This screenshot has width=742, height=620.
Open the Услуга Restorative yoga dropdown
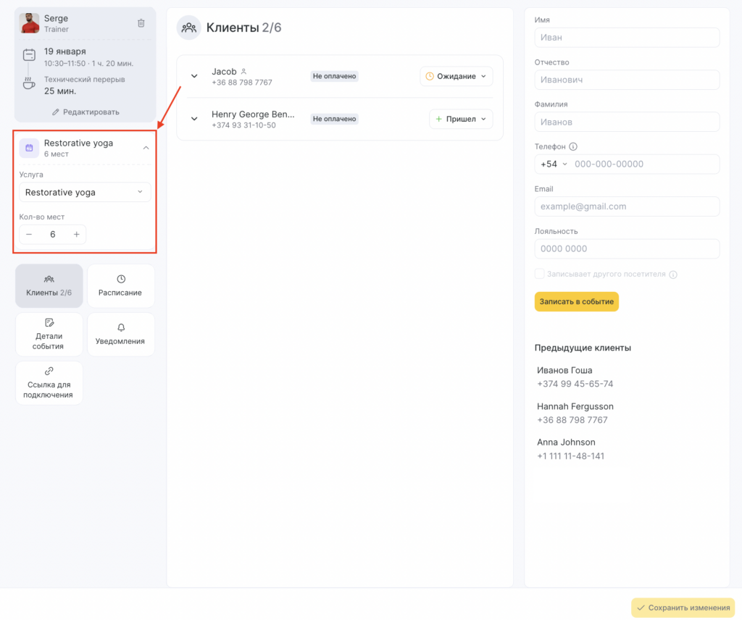pos(85,192)
